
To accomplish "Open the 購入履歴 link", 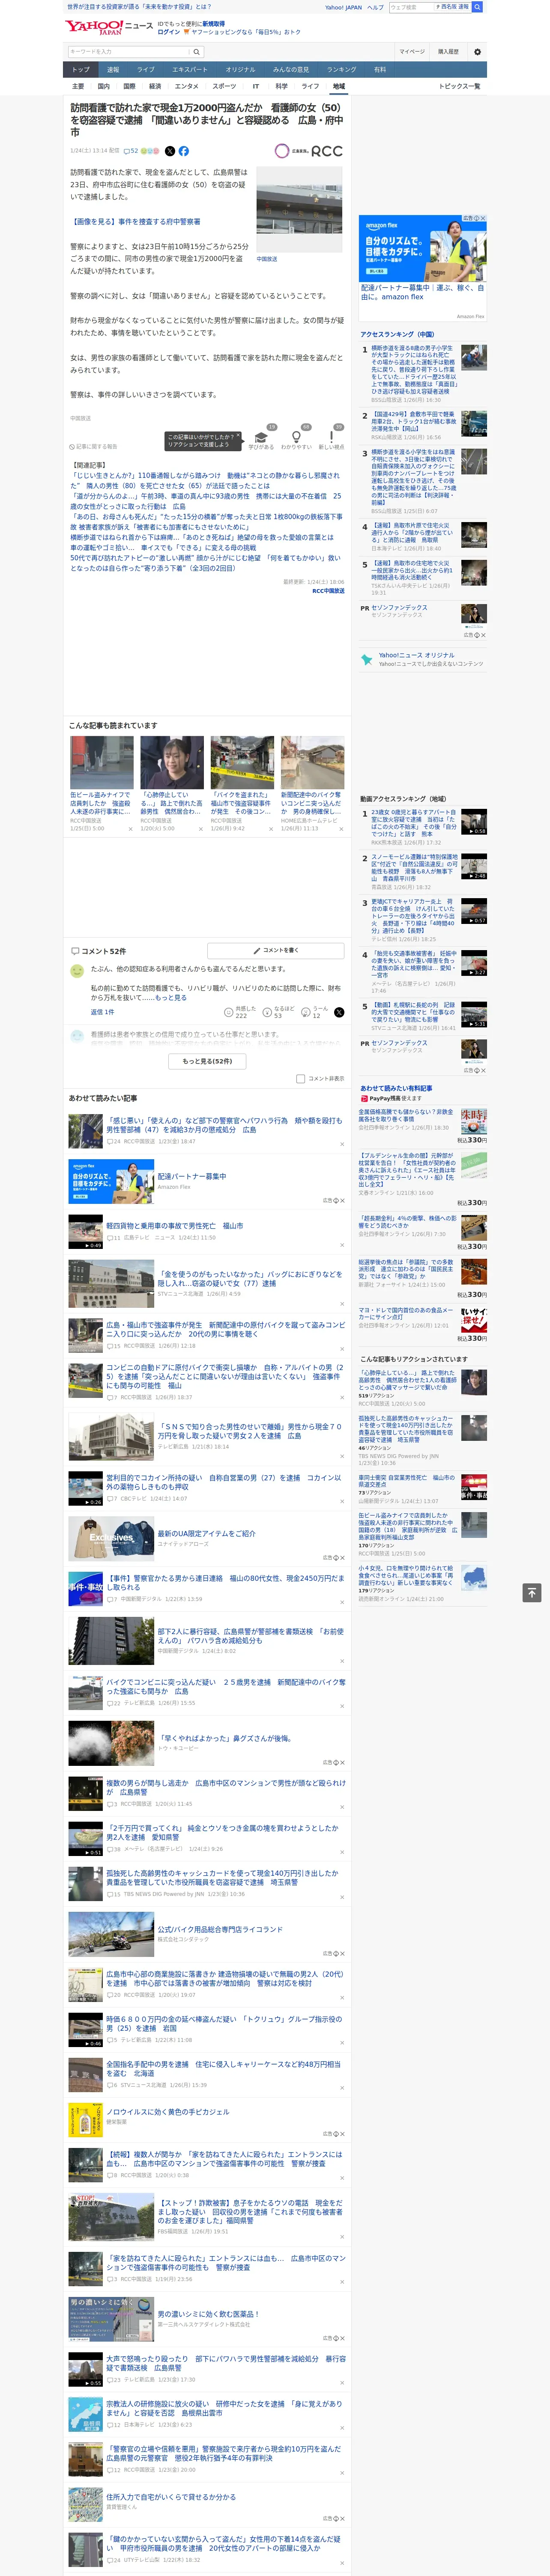I will (448, 51).
